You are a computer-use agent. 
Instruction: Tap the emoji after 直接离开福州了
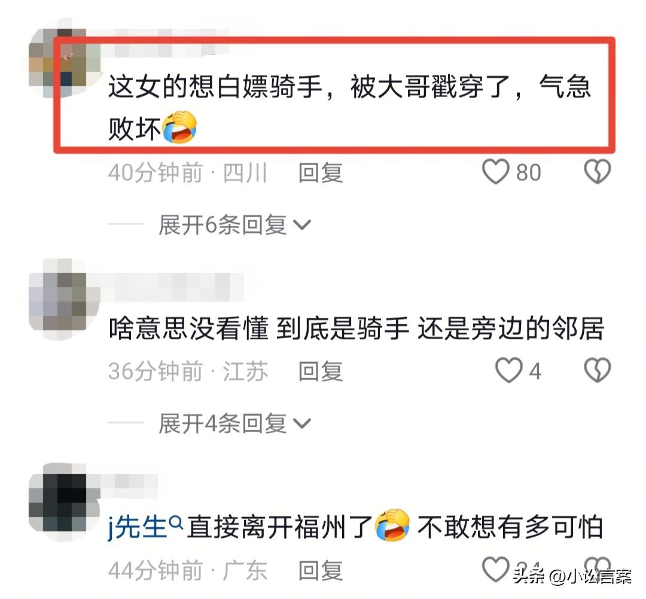pos(392,525)
